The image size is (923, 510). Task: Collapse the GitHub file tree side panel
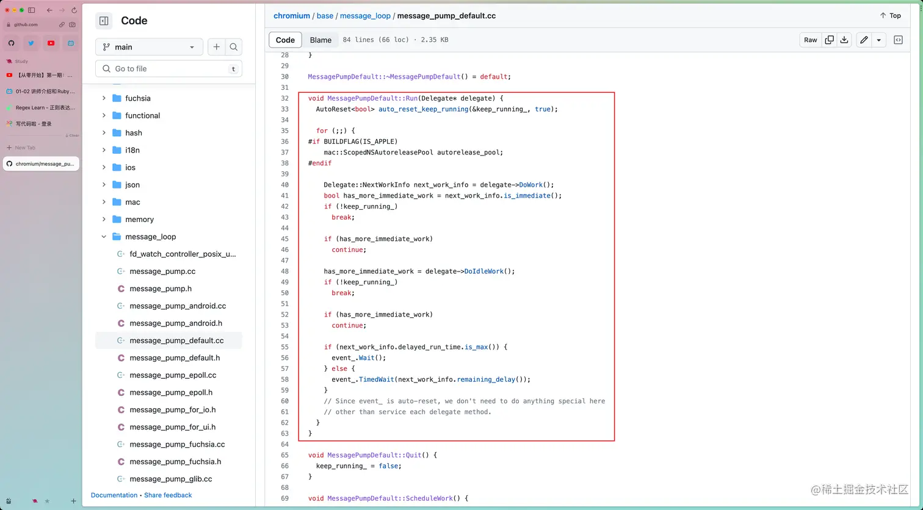point(104,21)
